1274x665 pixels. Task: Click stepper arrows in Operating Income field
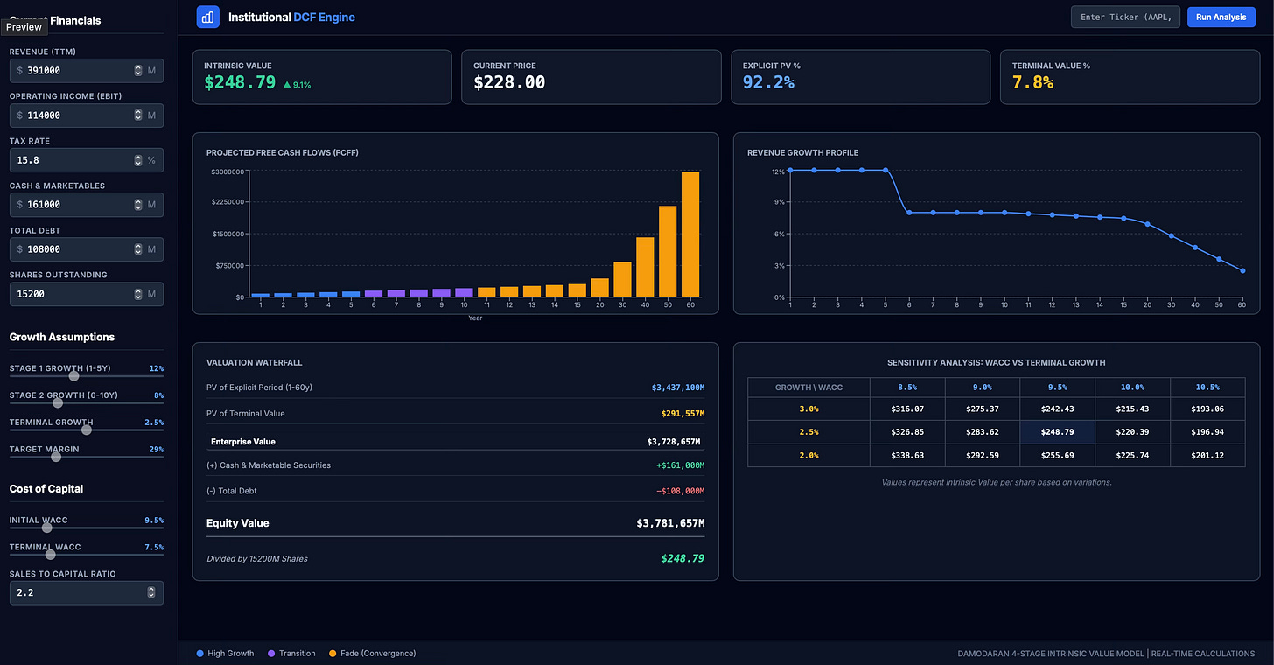coord(138,115)
